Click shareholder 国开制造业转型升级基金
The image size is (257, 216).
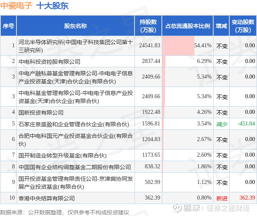coord(63,155)
